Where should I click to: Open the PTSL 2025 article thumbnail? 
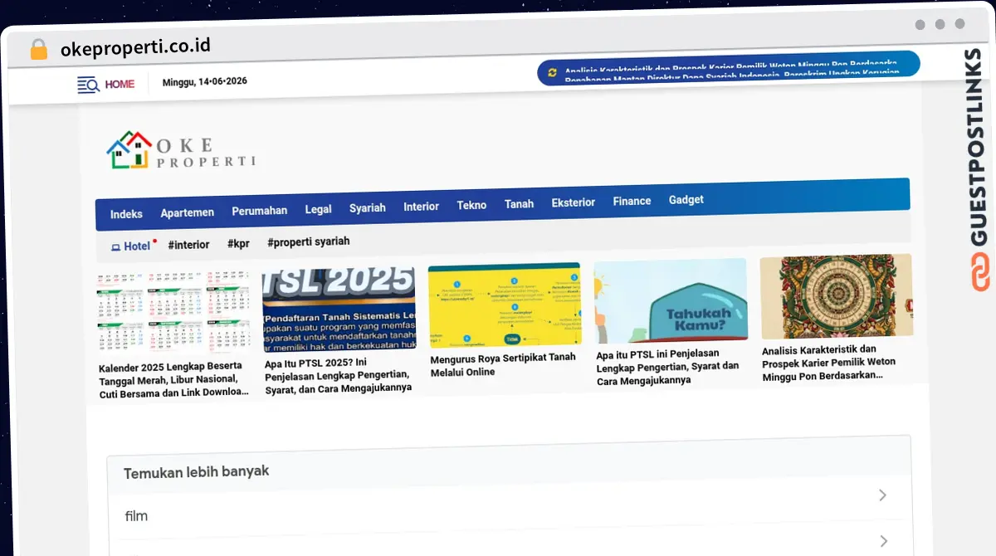coord(339,309)
